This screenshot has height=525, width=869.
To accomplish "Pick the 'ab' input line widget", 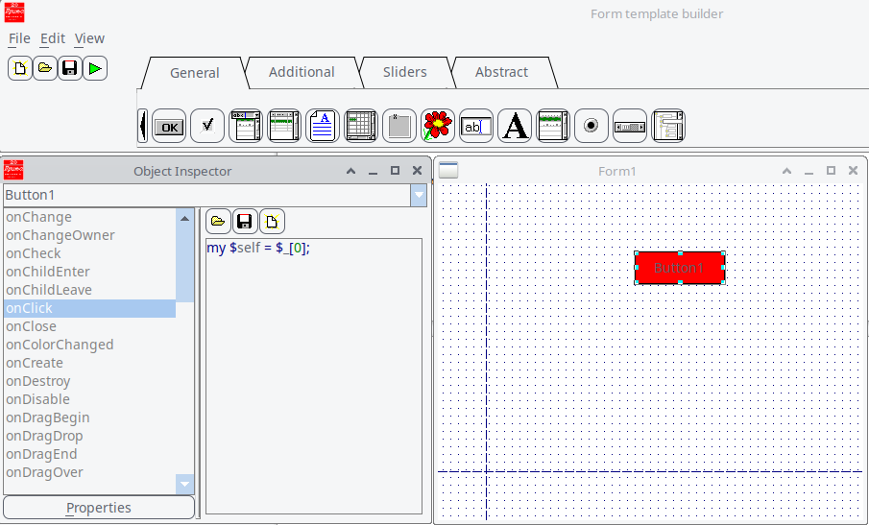I will 476,126.
